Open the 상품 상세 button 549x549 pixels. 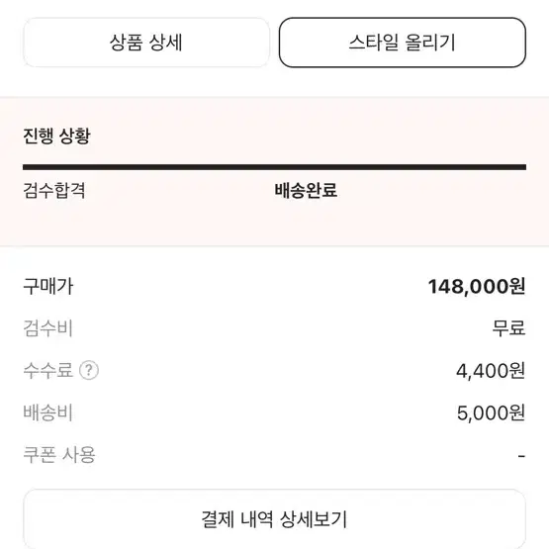pos(146,43)
